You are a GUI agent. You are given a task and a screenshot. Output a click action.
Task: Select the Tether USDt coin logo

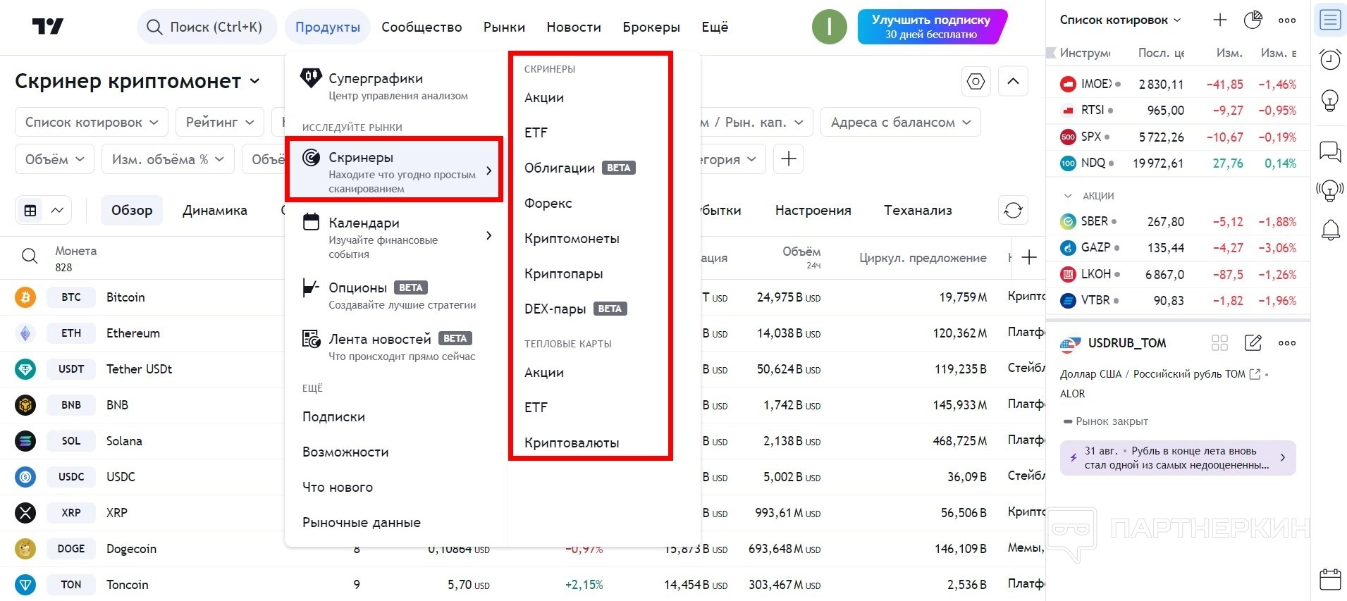(25, 369)
